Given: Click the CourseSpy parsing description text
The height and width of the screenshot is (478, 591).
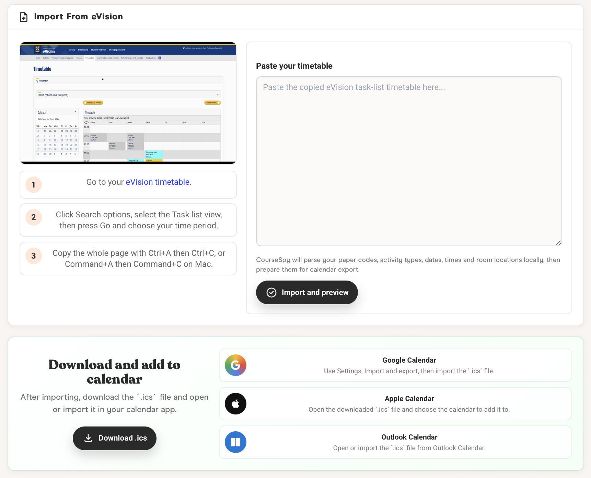Looking at the screenshot, I should click(408, 265).
